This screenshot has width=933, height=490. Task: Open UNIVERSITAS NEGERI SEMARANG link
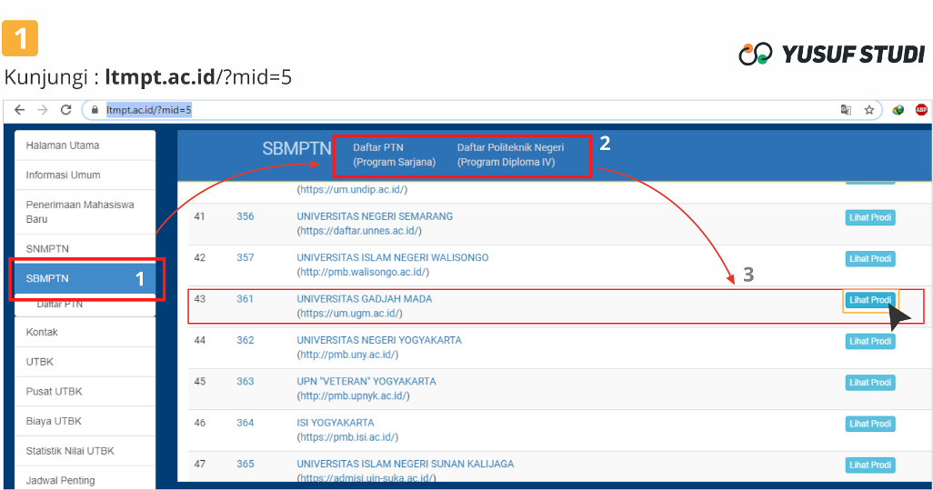coord(375,216)
